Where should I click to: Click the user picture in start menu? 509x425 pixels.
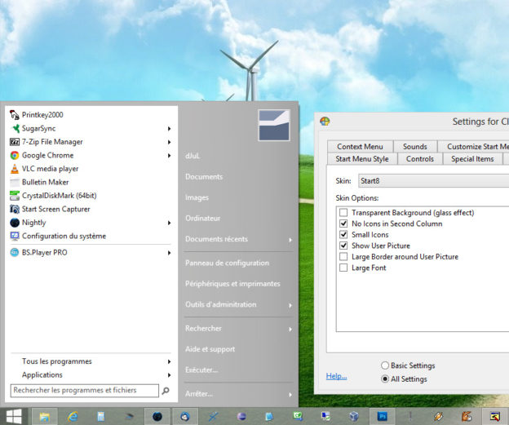[274, 126]
